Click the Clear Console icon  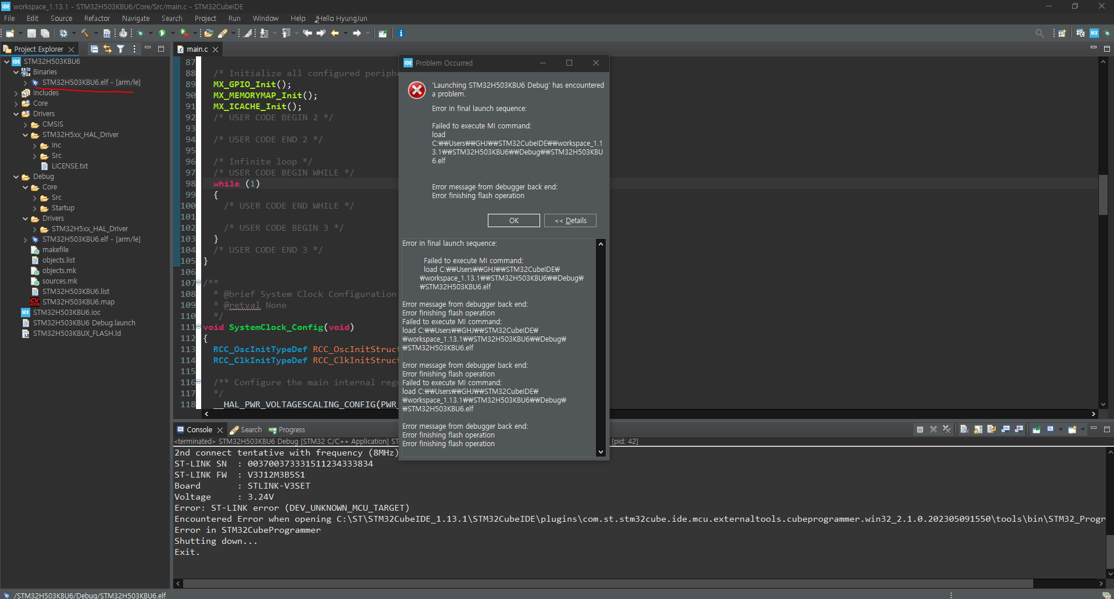pos(964,429)
